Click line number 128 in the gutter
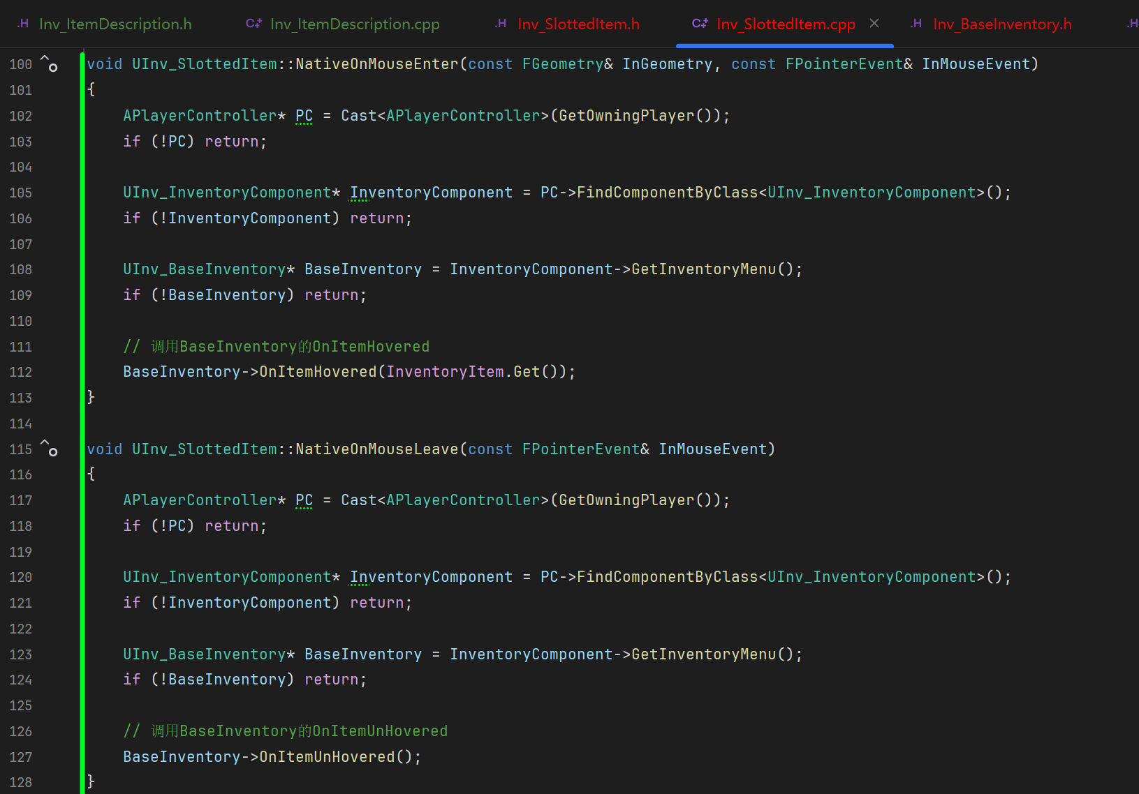 [21, 782]
